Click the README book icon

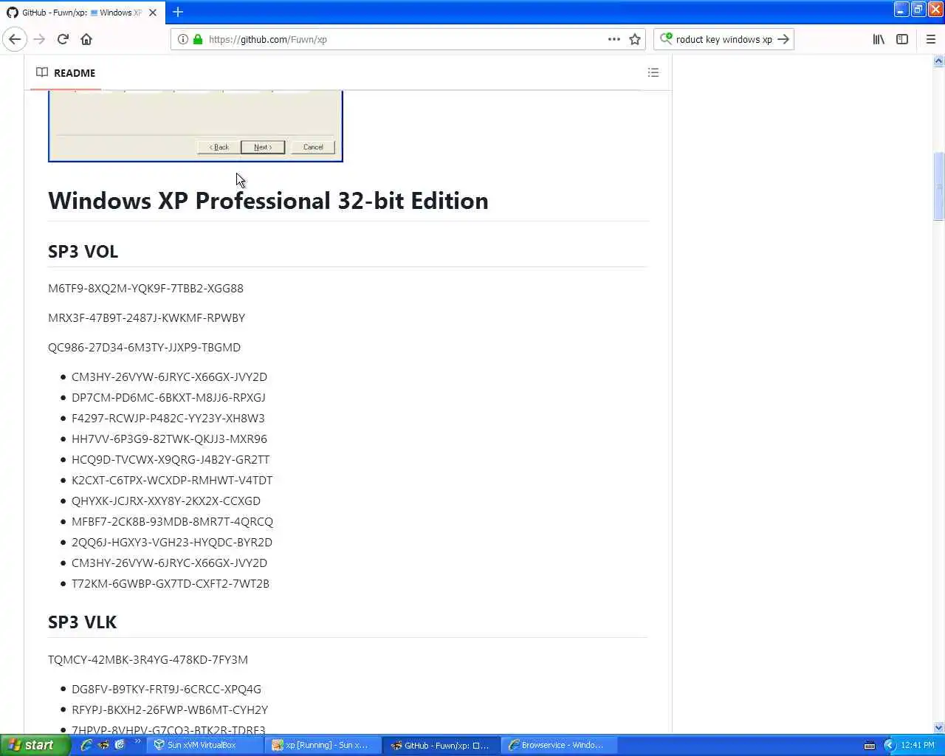(x=42, y=72)
